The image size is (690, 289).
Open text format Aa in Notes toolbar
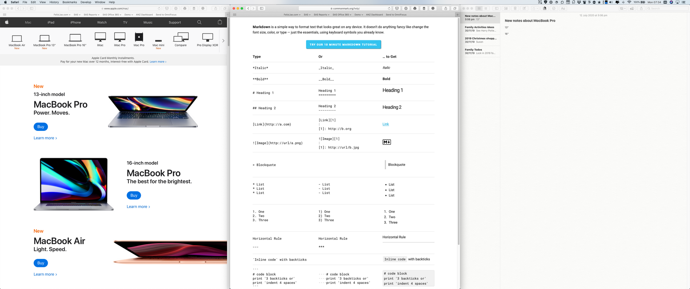pyautogui.click(x=563, y=8)
